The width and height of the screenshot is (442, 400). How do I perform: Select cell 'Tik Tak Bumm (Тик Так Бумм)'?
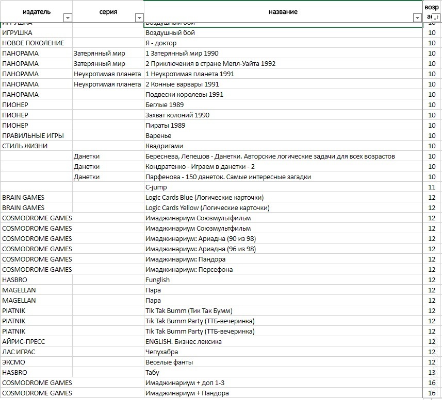(283, 311)
